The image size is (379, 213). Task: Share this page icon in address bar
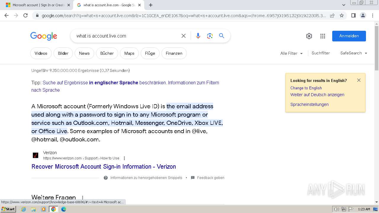(332, 15)
